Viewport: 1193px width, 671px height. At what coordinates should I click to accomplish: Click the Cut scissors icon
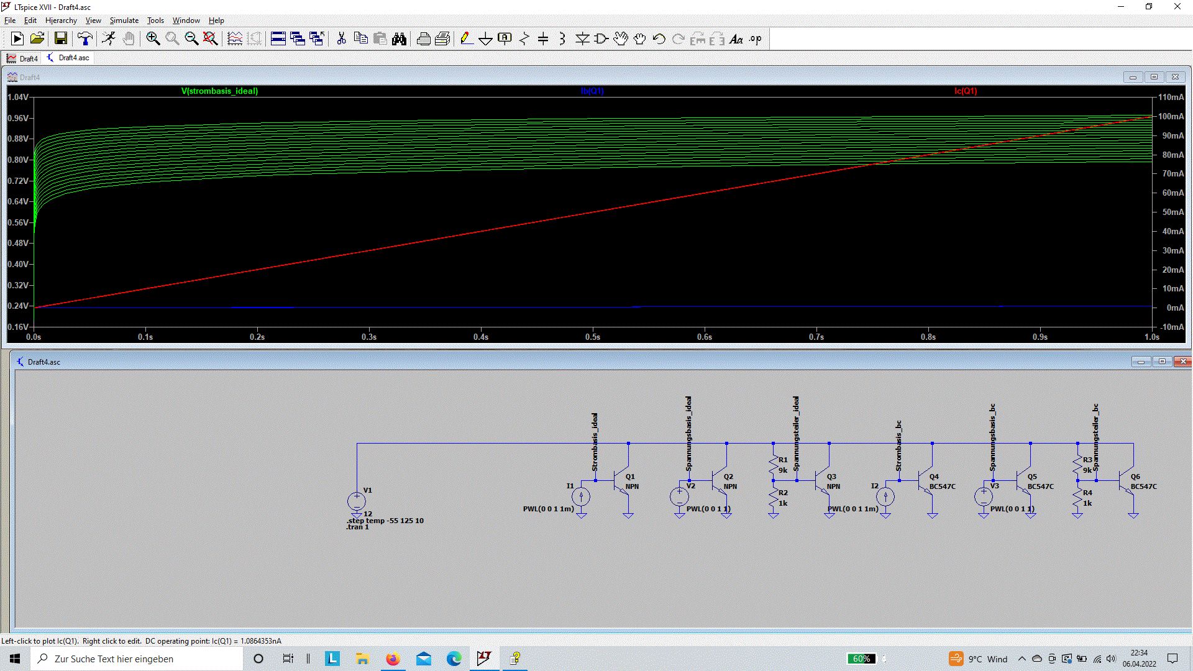341,39
